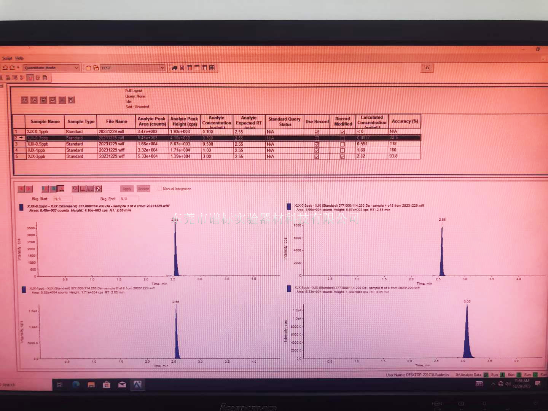This screenshot has height=411, width=548.
Task: Click the revert circular arrow in peak toolbar
Action: [75, 189]
